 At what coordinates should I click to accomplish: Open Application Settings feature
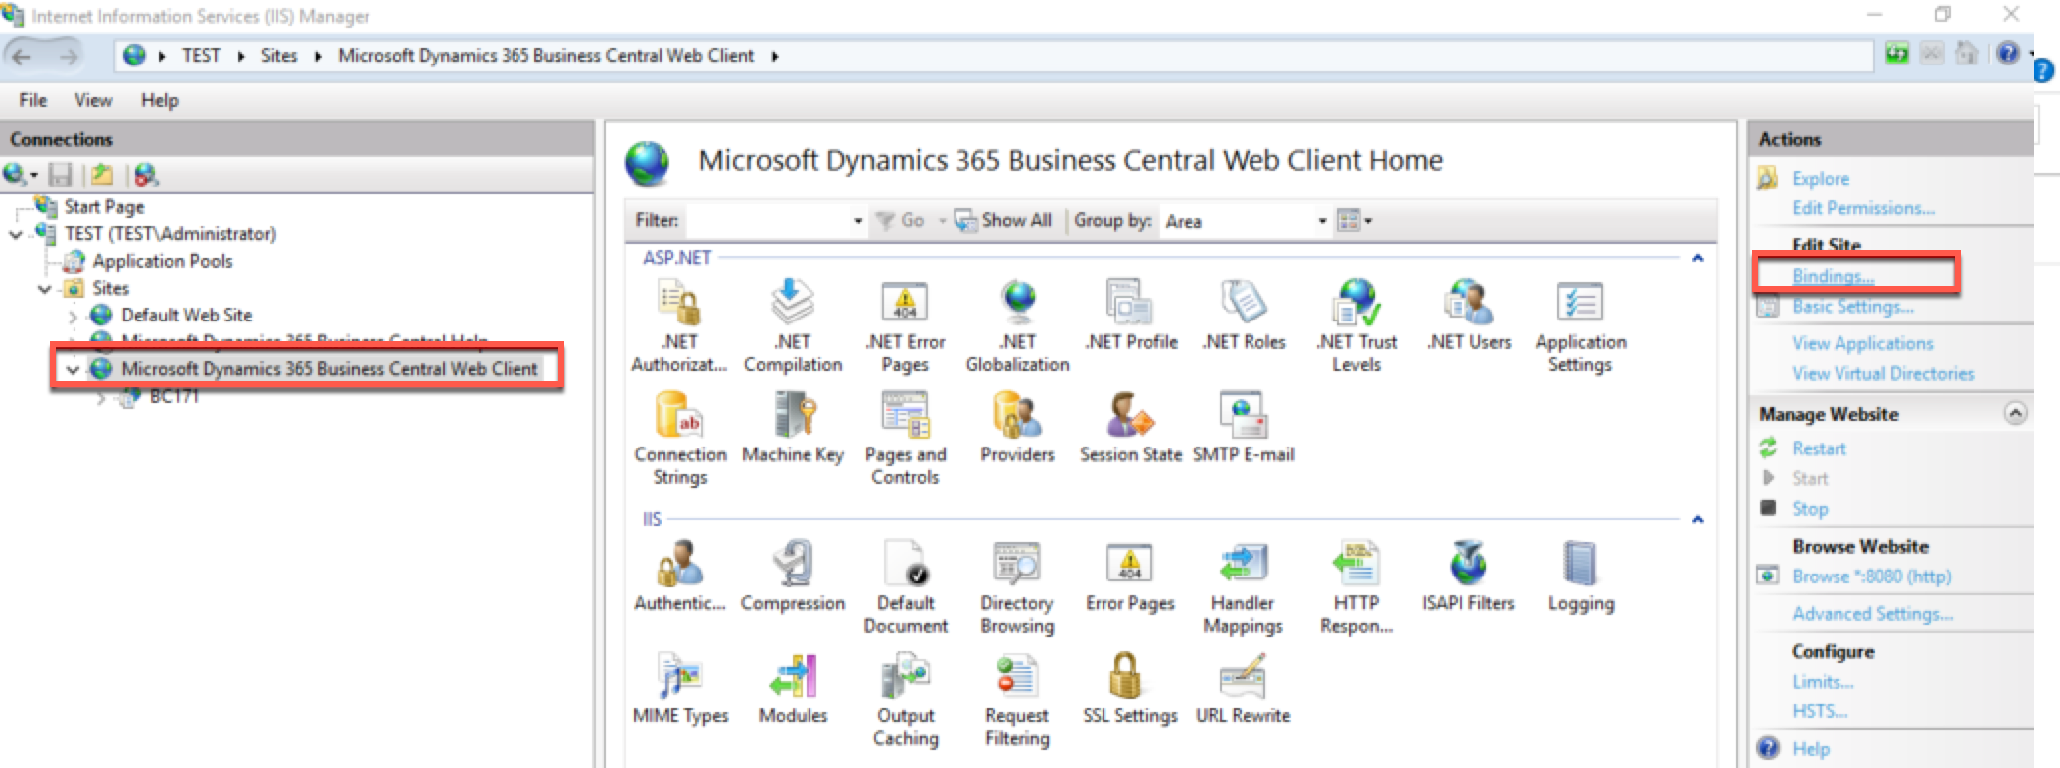tap(1580, 325)
